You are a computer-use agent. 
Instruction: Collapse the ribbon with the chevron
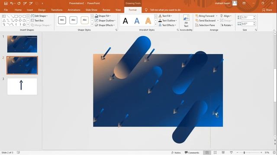[x=274, y=30]
